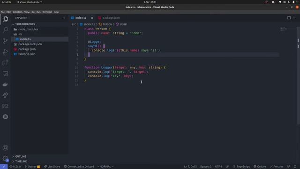Open the Visual Studio Code app menu
This screenshot has height=169, width=300.
(29, 2)
